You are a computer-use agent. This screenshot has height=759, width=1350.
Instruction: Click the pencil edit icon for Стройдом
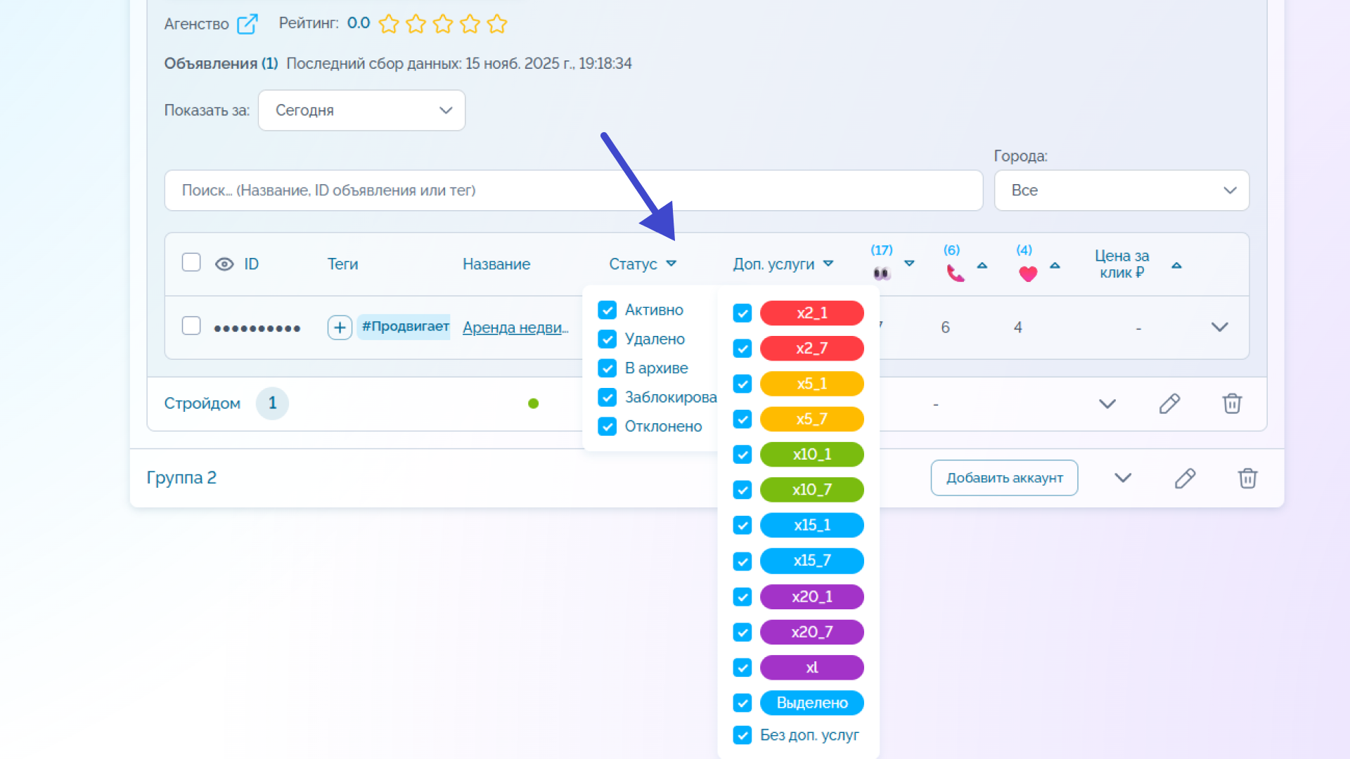click(x=1169, y=403)
